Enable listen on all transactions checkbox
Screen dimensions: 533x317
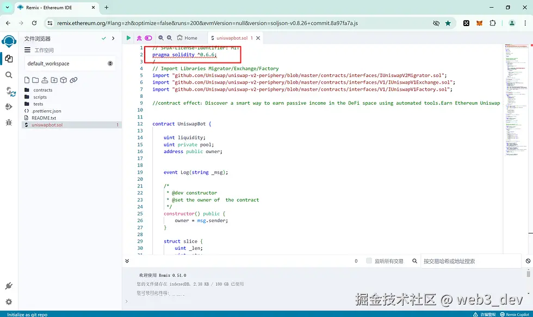click(369, 261)
